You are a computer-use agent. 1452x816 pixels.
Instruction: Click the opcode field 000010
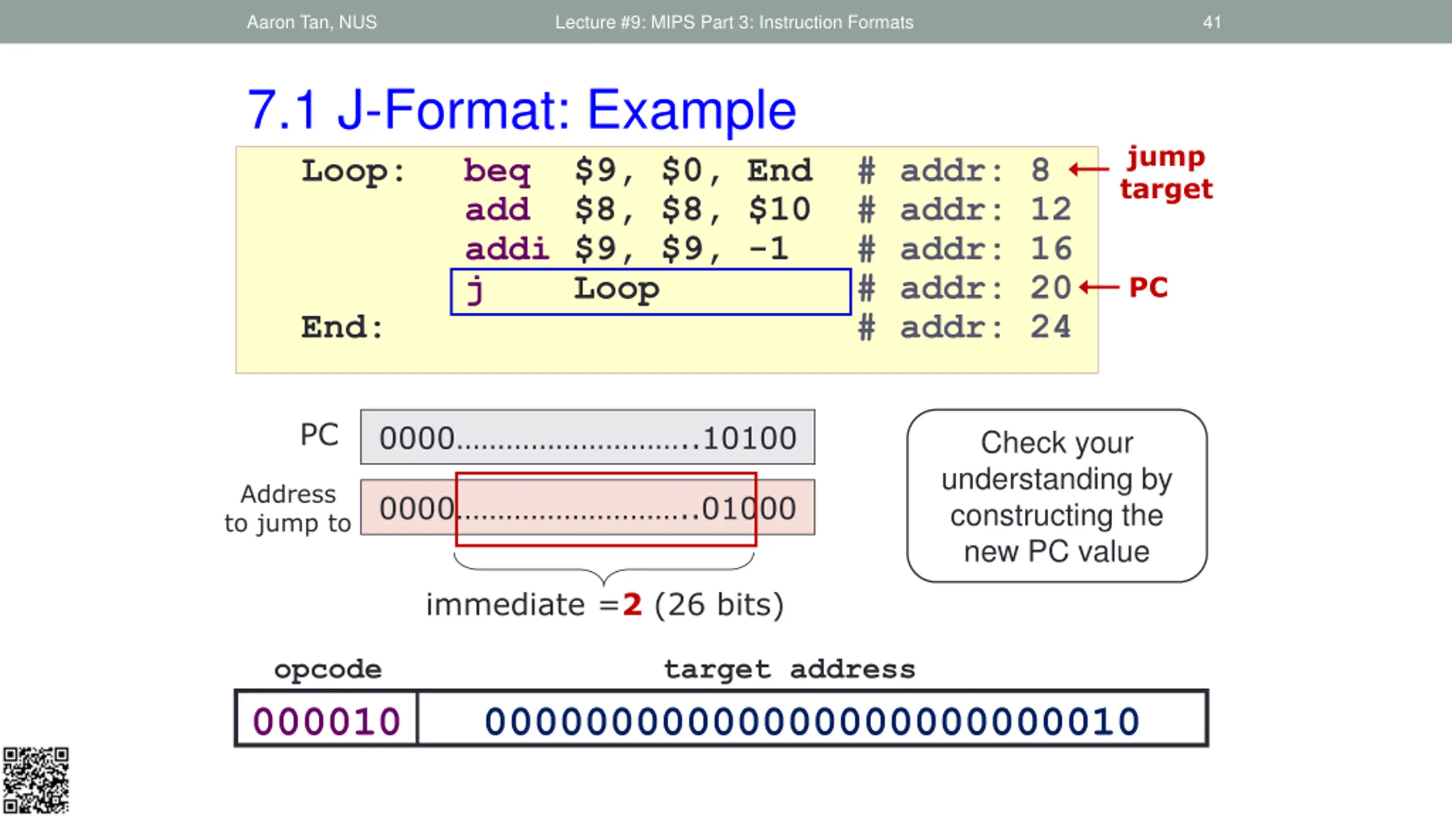click(x=326, y=719)
